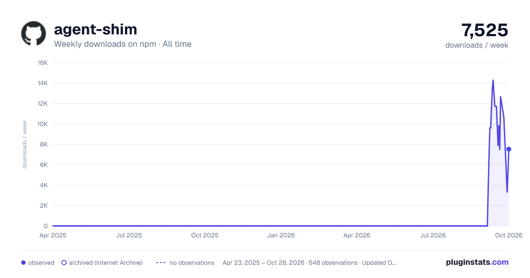Open the pluginstats.com link
The width and height of the screenshot is (530, 278).
(477, 262)
